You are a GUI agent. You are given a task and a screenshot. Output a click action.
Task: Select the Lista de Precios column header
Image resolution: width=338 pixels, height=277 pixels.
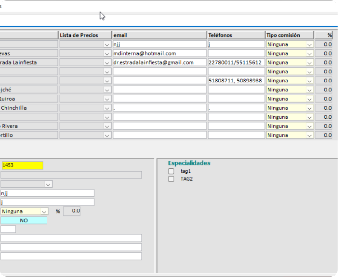85,35
